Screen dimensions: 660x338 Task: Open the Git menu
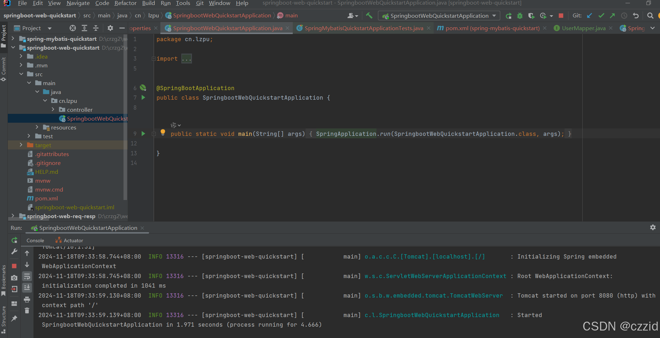click(x=200, y=3)
